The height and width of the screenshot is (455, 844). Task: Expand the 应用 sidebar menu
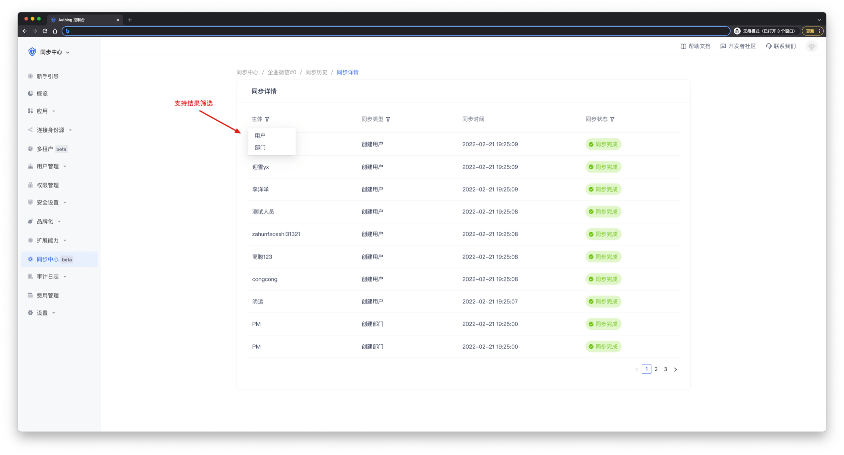42,111
